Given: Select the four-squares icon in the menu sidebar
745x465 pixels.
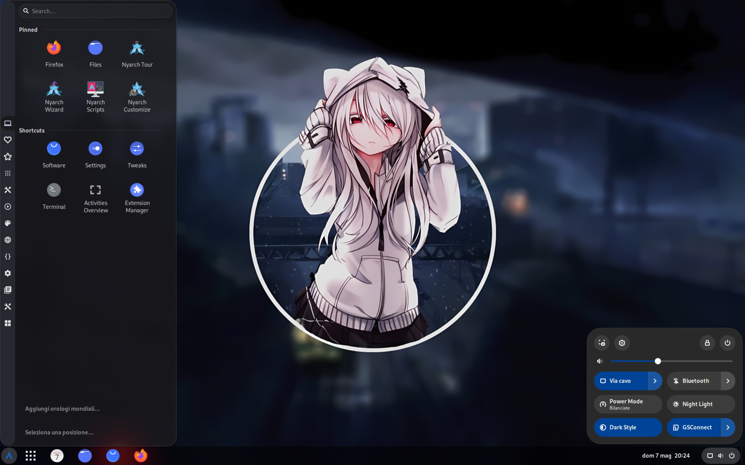Looking at the screenshot, I should pyautogui.click(x=8, y=323).
